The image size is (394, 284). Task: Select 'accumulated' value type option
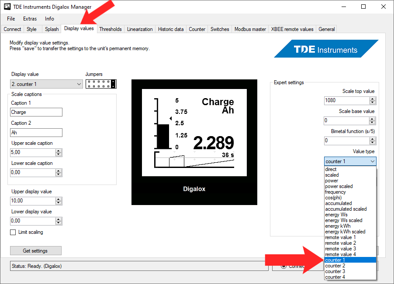350,203
